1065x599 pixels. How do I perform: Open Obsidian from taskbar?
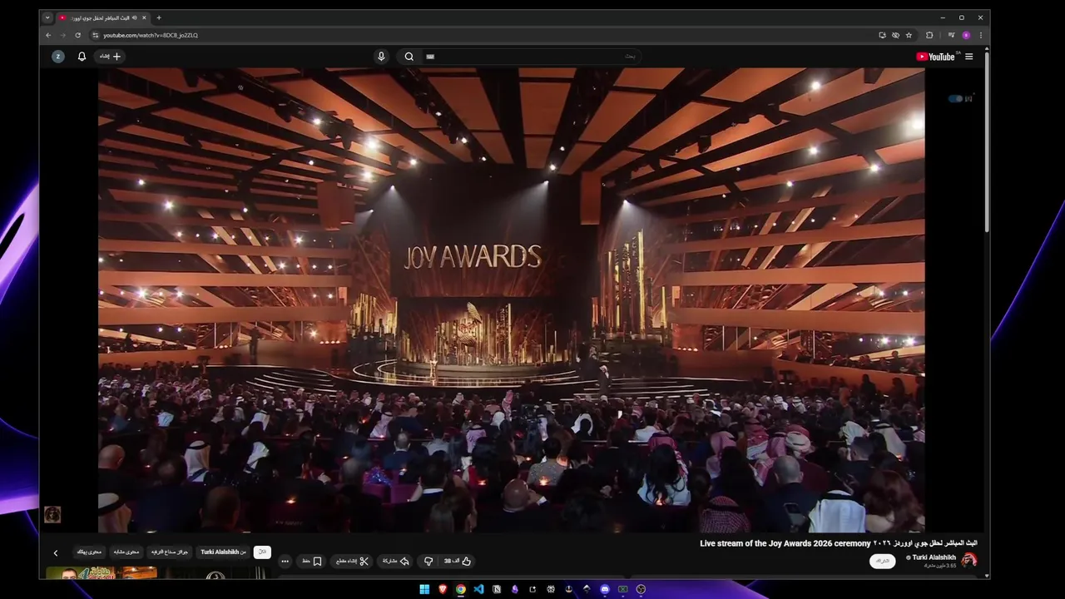[x=515, y=589]
